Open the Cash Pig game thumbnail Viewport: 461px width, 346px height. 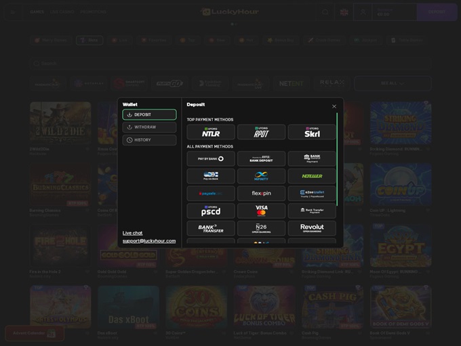(x=332, y=307)
